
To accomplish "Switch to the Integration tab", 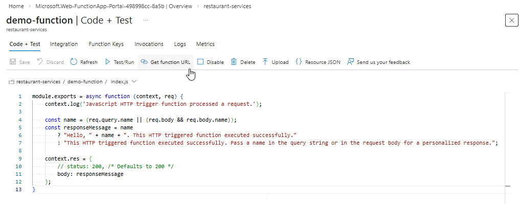I will 64,44.
